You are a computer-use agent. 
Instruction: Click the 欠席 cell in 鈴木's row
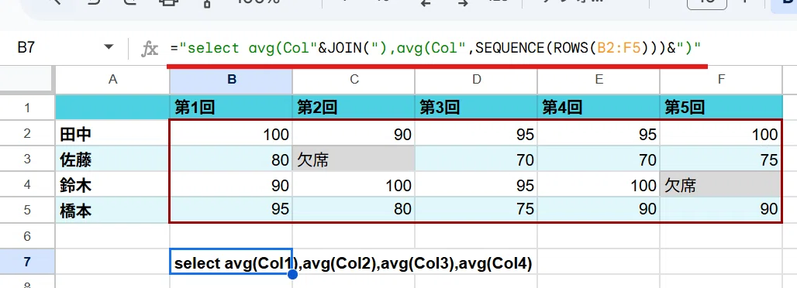point(721,185)
